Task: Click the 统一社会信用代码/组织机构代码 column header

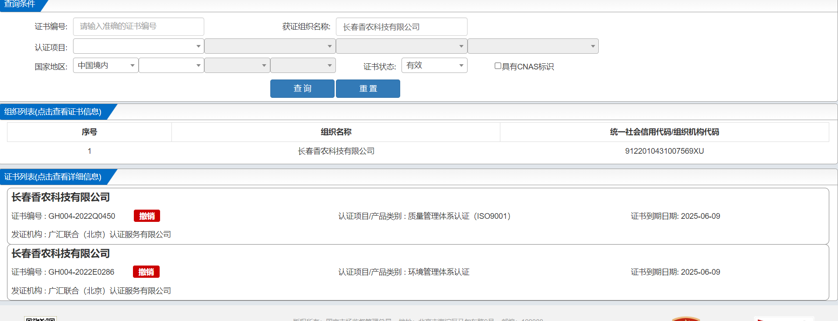Action: [664, 132]
